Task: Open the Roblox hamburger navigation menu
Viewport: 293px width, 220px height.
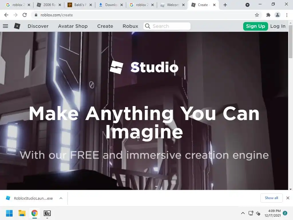Action: [5, 26]
